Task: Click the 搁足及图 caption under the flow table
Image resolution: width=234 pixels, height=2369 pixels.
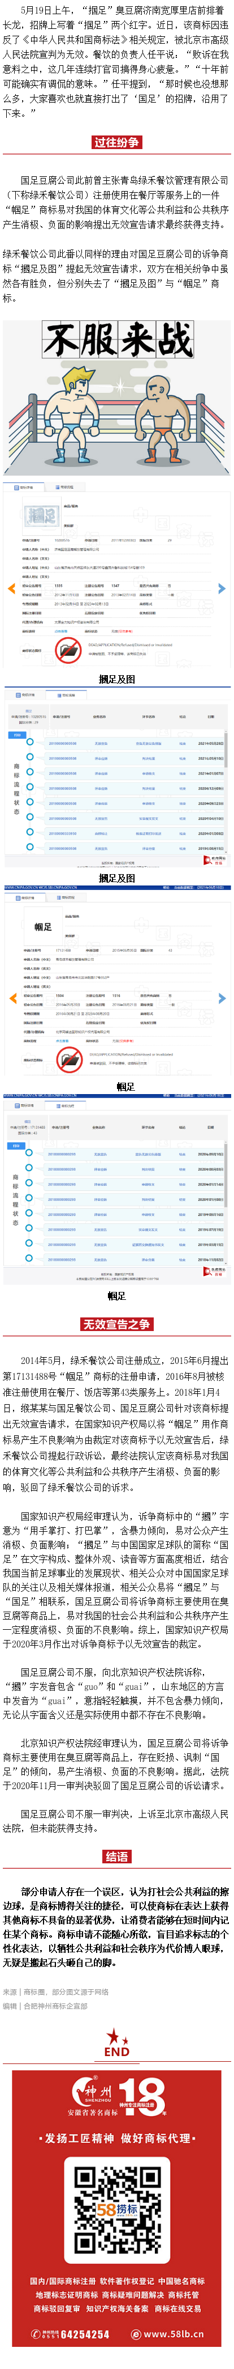Action: tap(116, 878)
